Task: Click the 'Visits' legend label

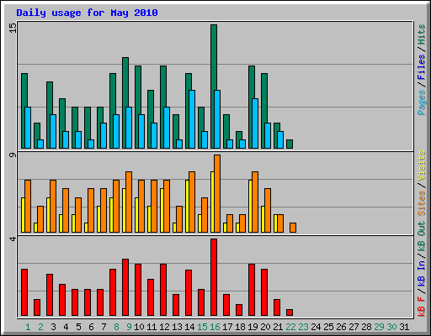Action: pos(422,166)
